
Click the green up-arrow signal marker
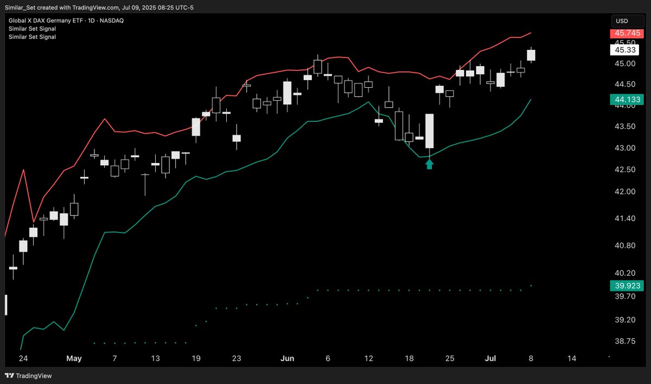430,164
